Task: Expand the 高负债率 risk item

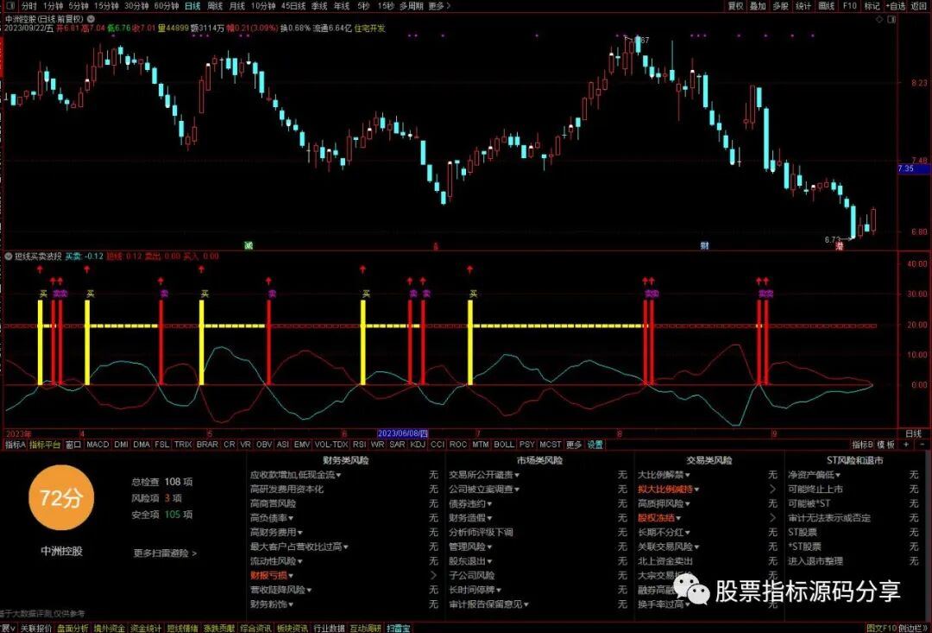Action: [x=272, y=517]
